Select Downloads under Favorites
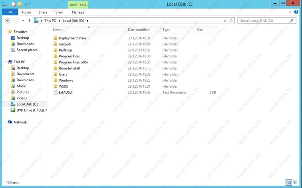Viewport: 302px width, 188px height. click(25, 44)
